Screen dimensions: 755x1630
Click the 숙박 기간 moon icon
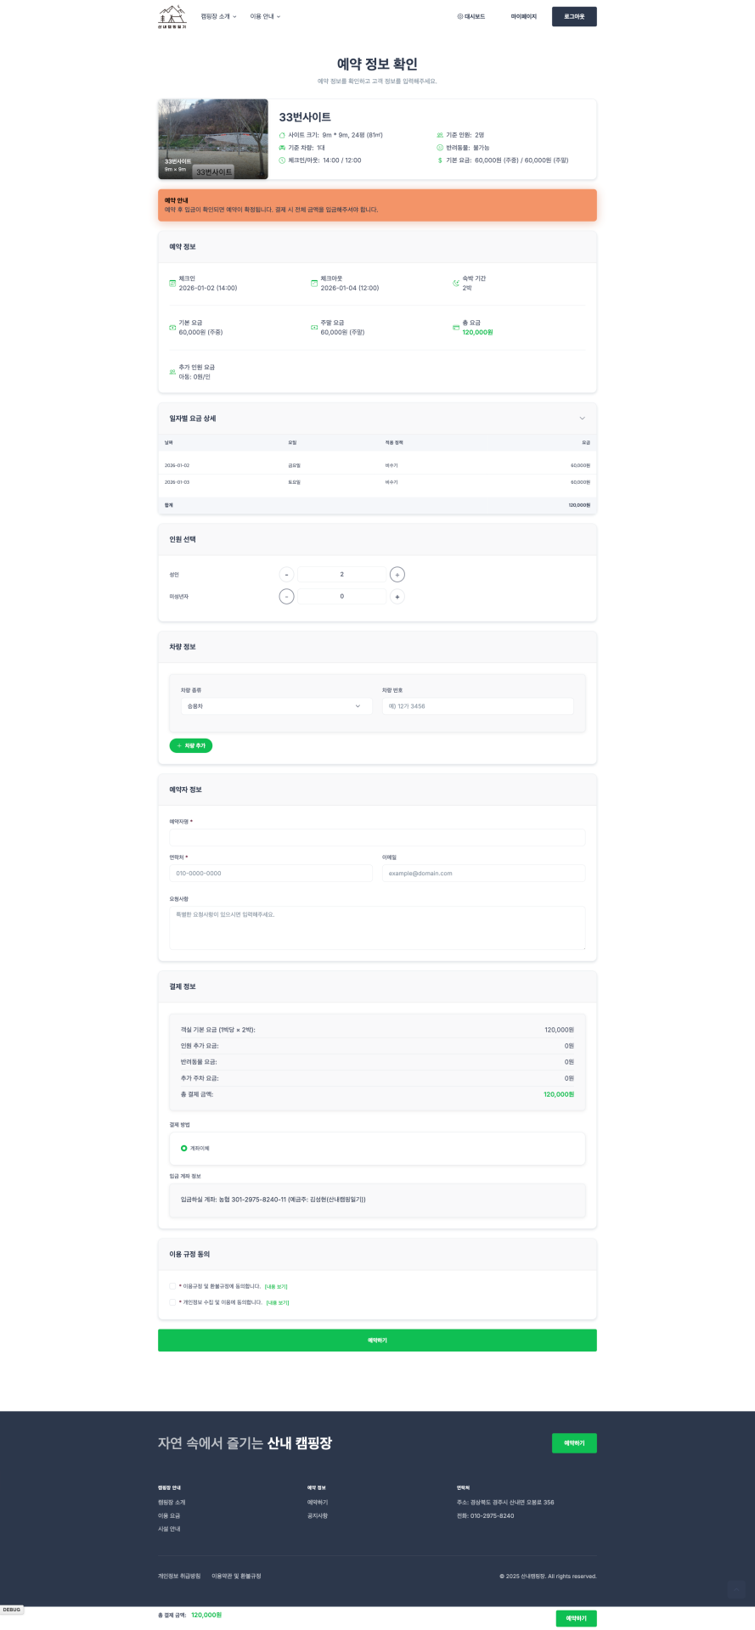(456, 284)
